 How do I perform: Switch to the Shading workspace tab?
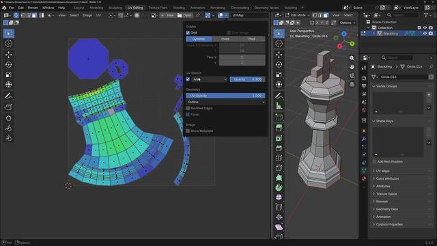coord(179,8)
